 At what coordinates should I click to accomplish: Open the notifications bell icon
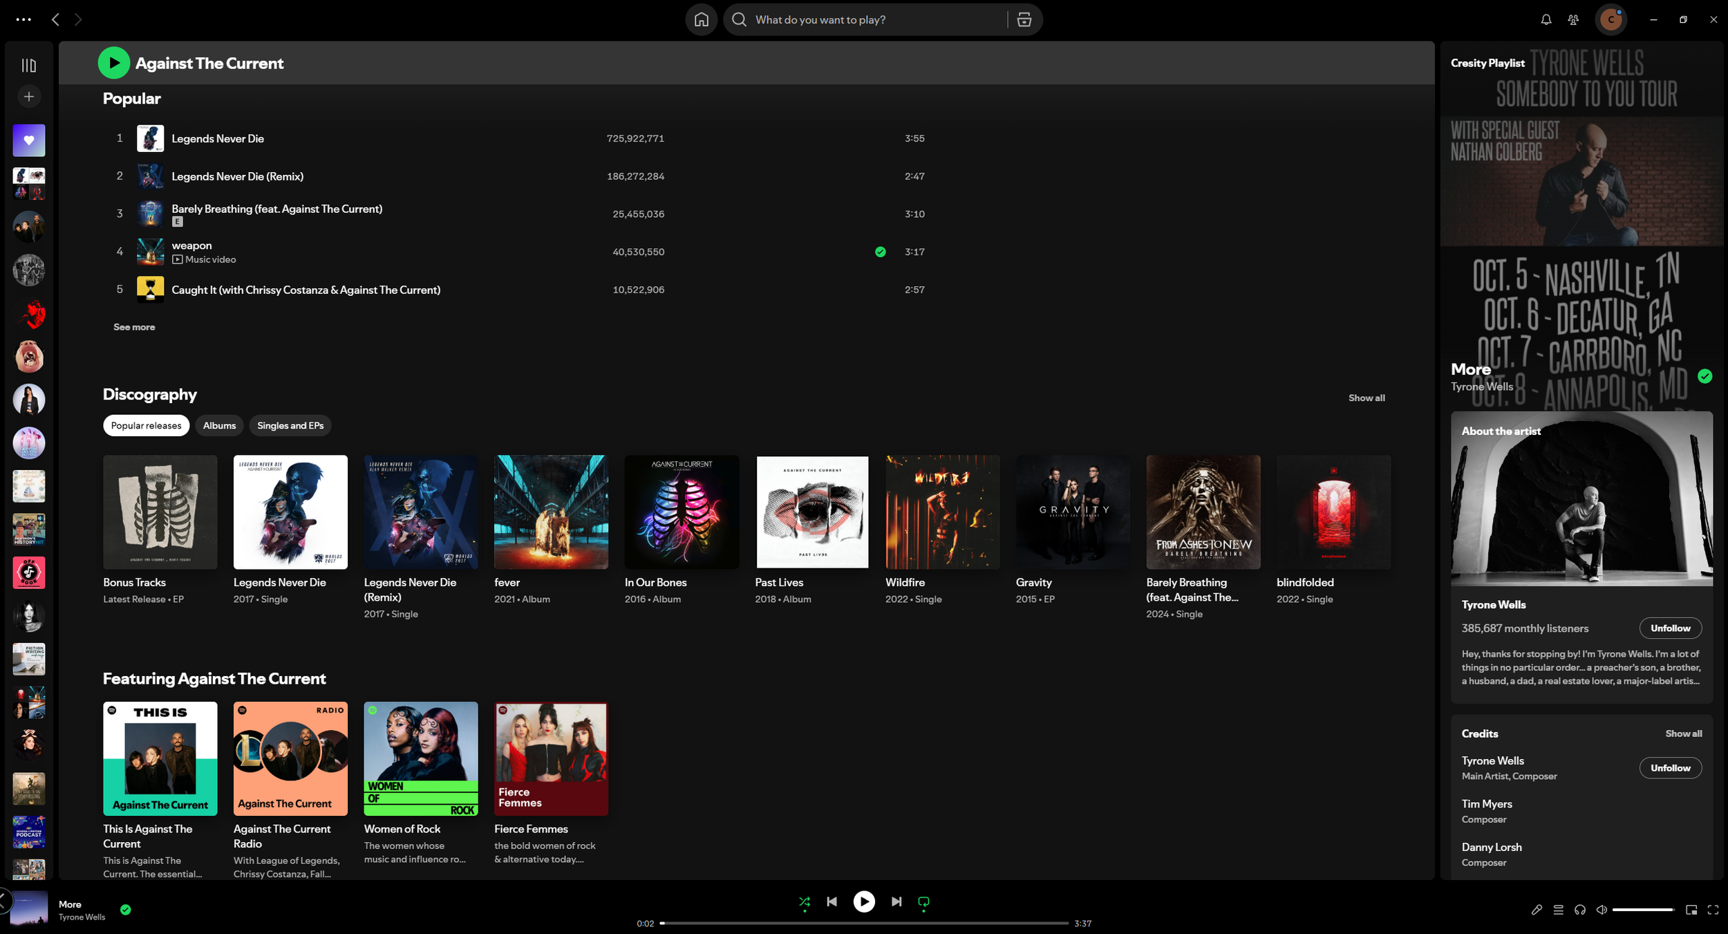(x=1546, y=19)
